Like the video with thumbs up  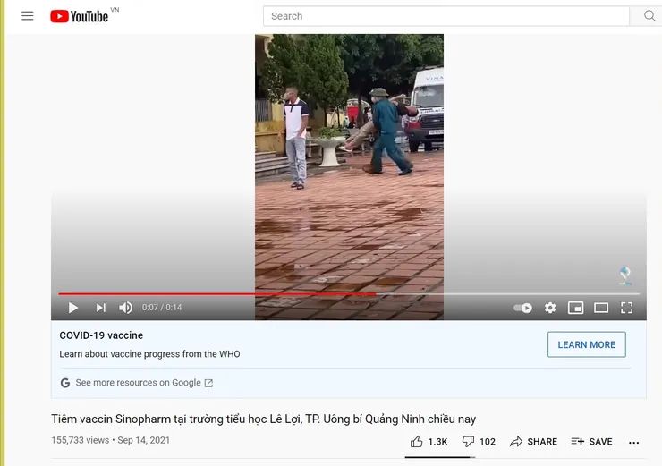coord(429,442)
